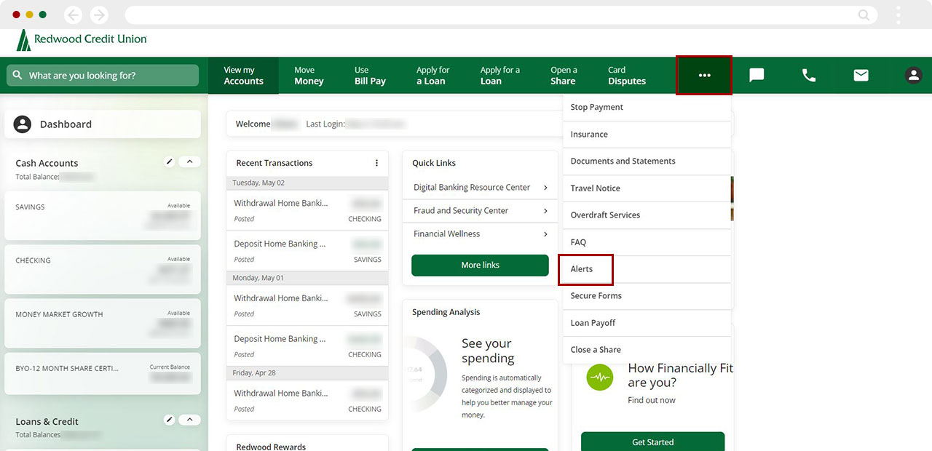Click the Dashboard person icon
Viewport: 932px width, 451px height.
(23, 124)
